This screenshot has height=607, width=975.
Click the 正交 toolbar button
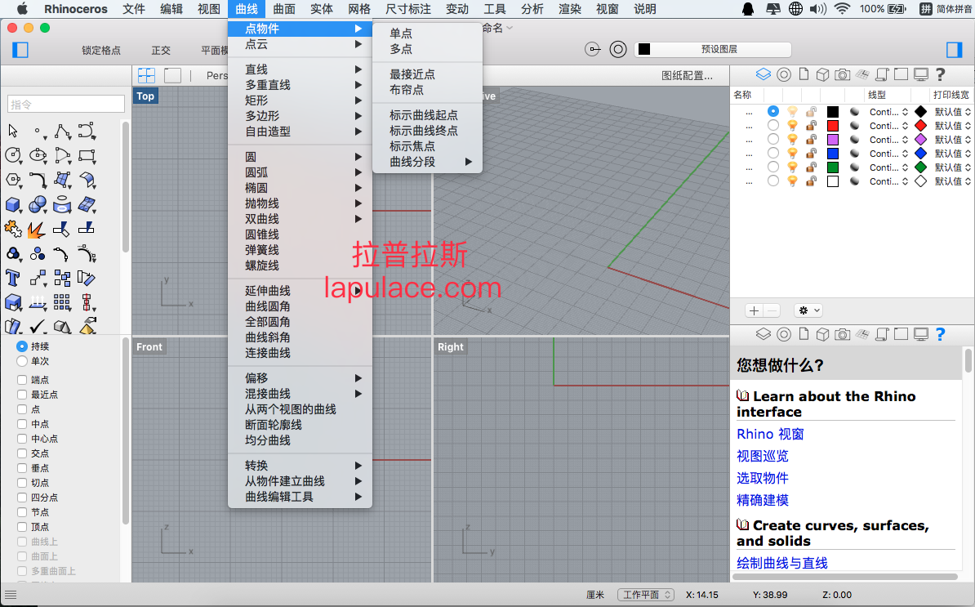tap(161, 51)
